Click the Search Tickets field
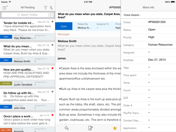The image size is (176, 132). pyautogui.click(x=27, y=15)
